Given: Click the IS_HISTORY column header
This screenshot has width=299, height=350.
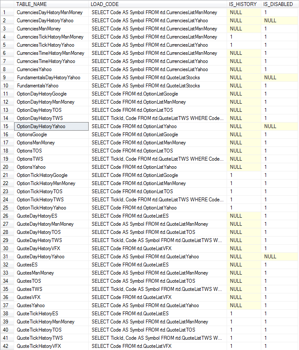Looking at the screenshot, I should 244,4.
